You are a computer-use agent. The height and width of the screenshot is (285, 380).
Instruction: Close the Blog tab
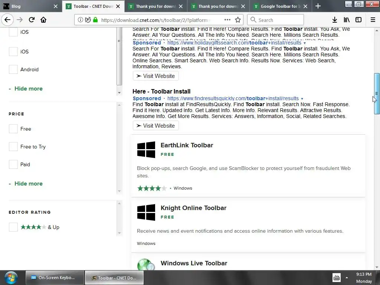(x=56, y=6)
